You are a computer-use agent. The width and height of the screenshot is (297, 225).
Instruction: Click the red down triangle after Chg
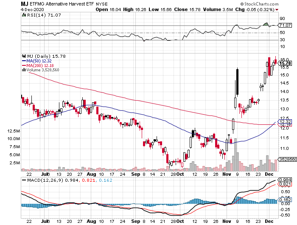277,10
